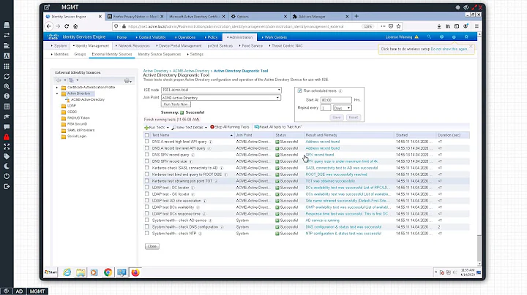Open the Firefox hamburger menu
Viewport: 527px width, 295px height.
[x=476, y=26]
